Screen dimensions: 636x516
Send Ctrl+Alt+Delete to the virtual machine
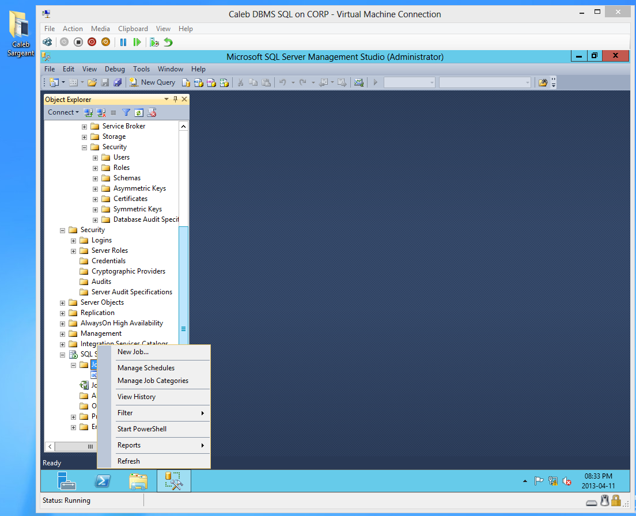(x=47, y=41)
